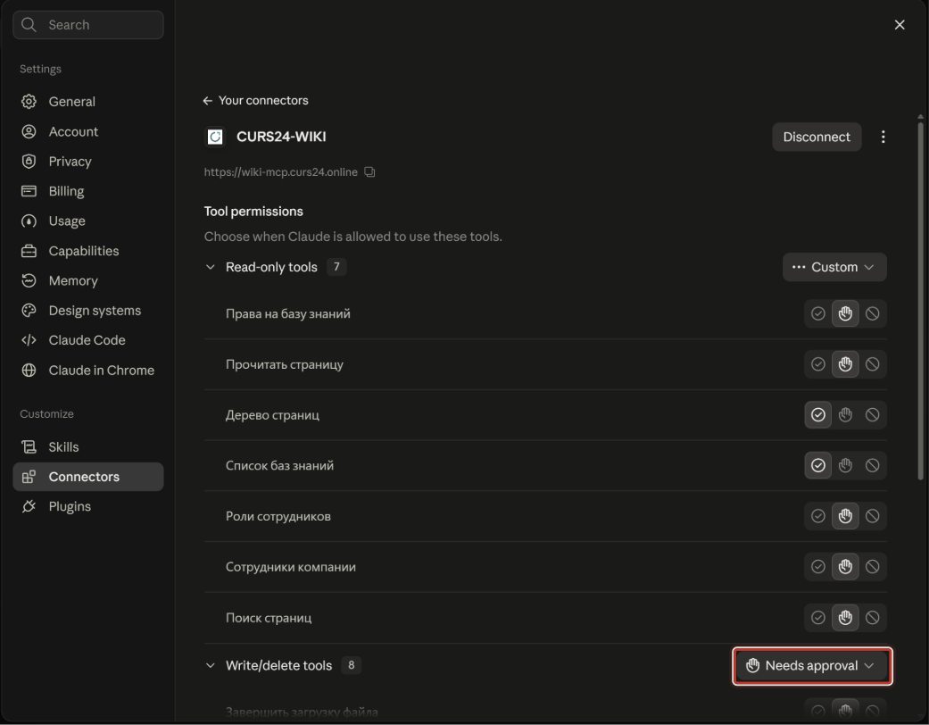The image size is (929, 725).
Task: Set 'Права на базу знаний' to always allow
Action: point(817,313)
